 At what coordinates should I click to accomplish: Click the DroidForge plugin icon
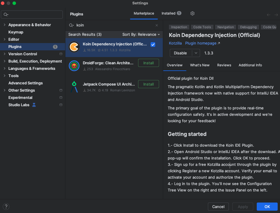point(74,66)
